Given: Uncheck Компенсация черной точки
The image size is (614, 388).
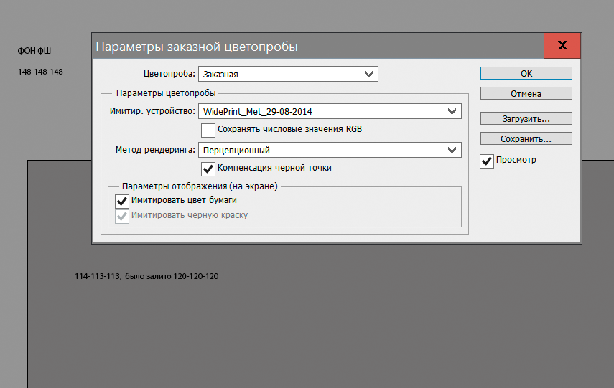Looking at the screenshot, I should [x=208, y=169].
